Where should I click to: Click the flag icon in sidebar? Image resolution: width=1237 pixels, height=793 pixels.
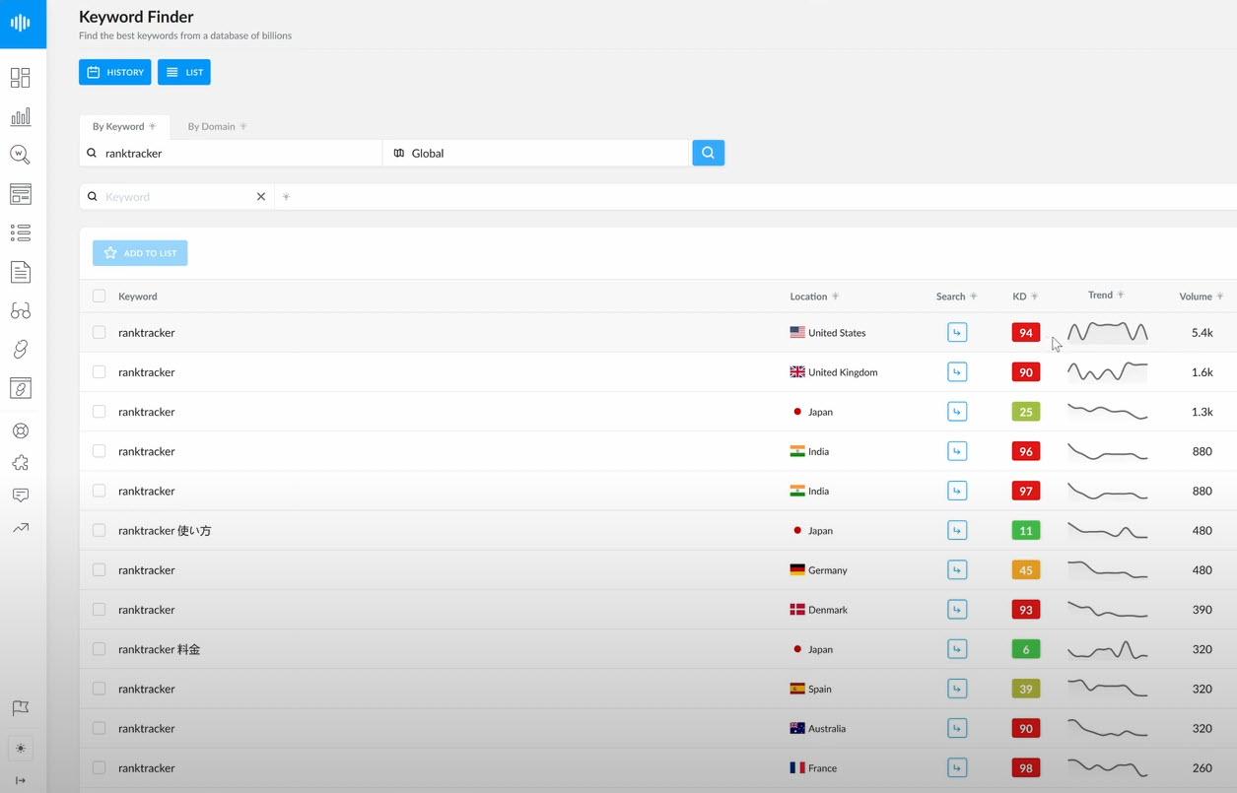click(21, 708)
